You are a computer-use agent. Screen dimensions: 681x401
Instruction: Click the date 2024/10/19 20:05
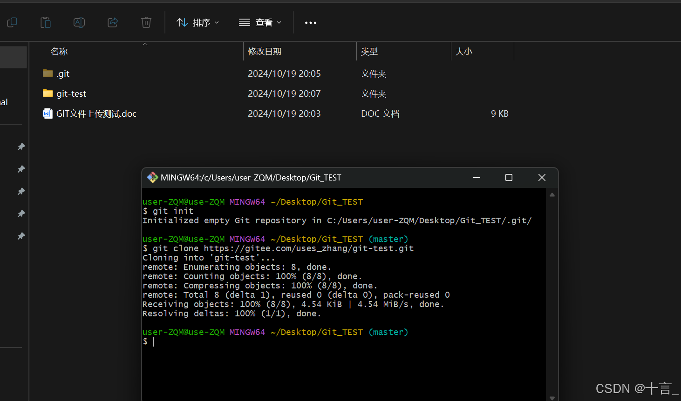pos(284,74)
